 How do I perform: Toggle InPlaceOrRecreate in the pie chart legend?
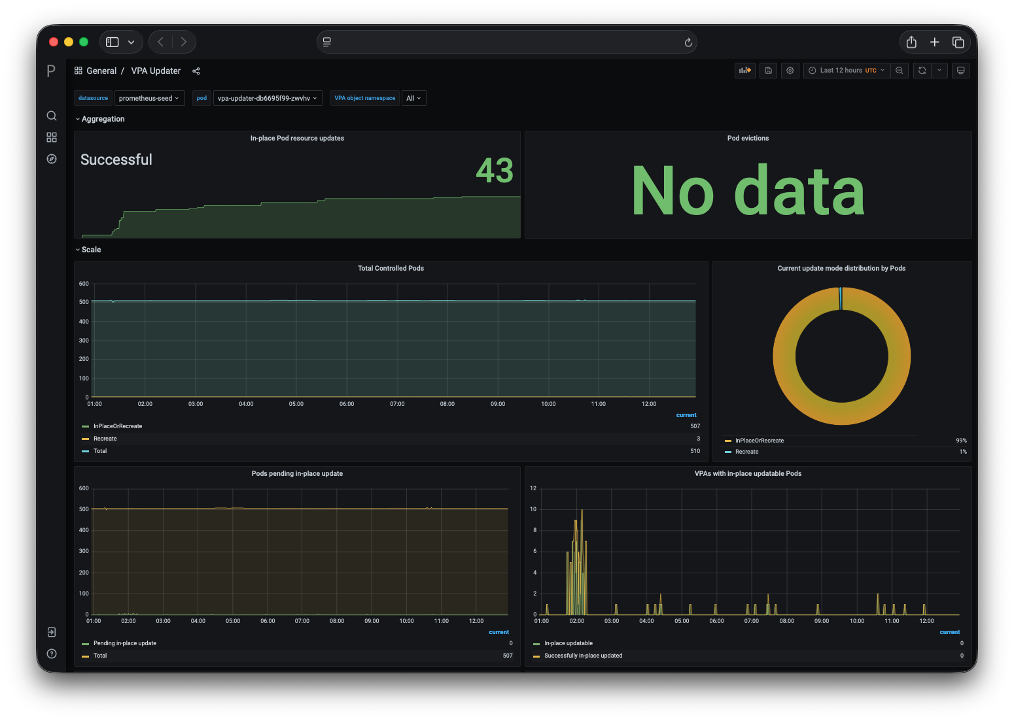click(x=760, y=441)
